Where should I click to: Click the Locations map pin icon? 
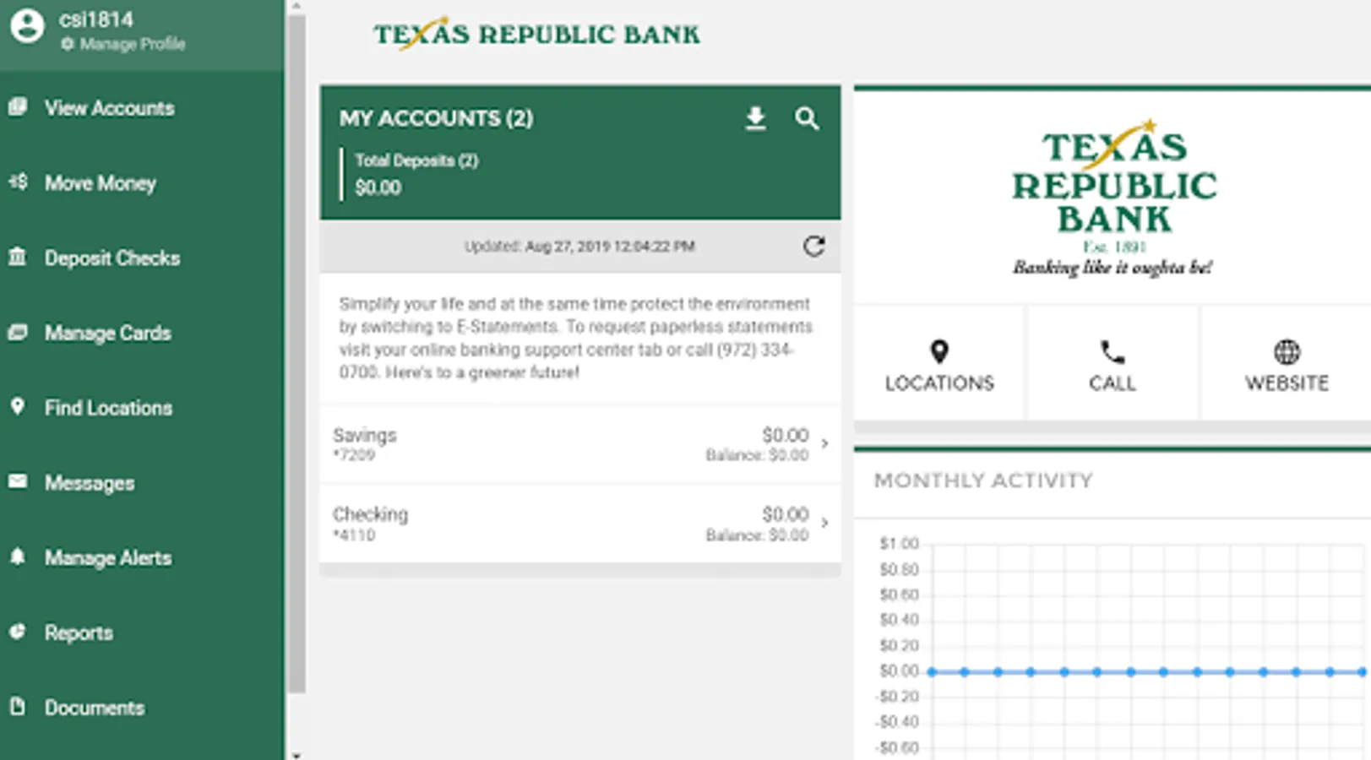click(x=939, y=351)
